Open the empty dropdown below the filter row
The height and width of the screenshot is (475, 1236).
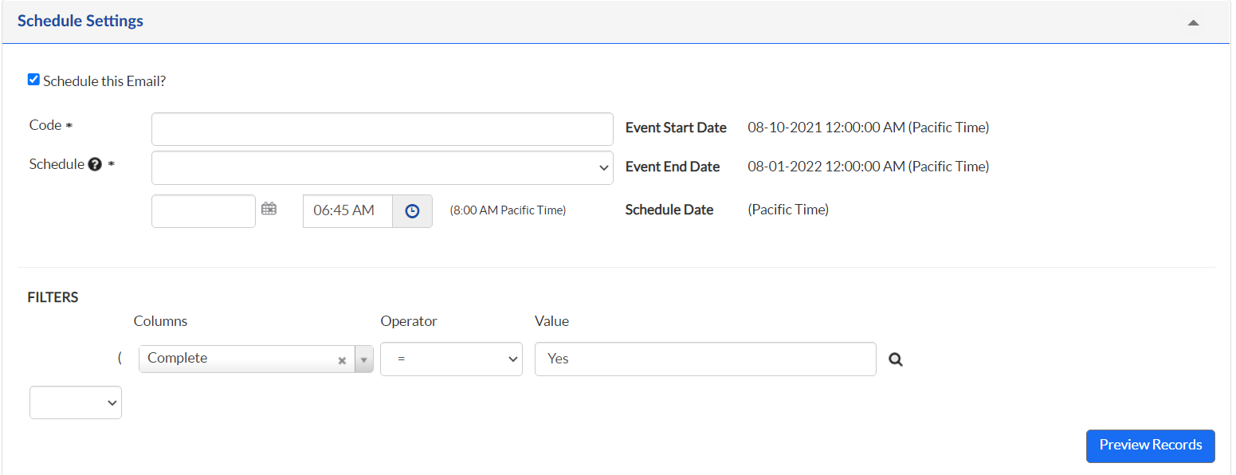coord(76,402)
